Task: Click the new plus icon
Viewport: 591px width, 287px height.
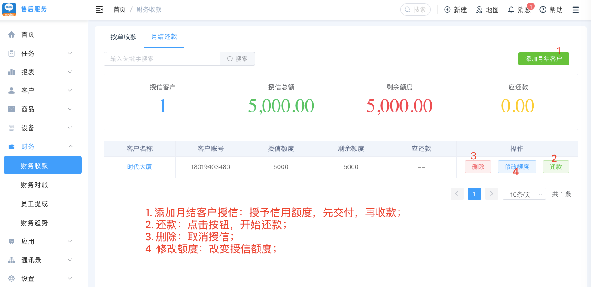Action: [x=448, y=10]
